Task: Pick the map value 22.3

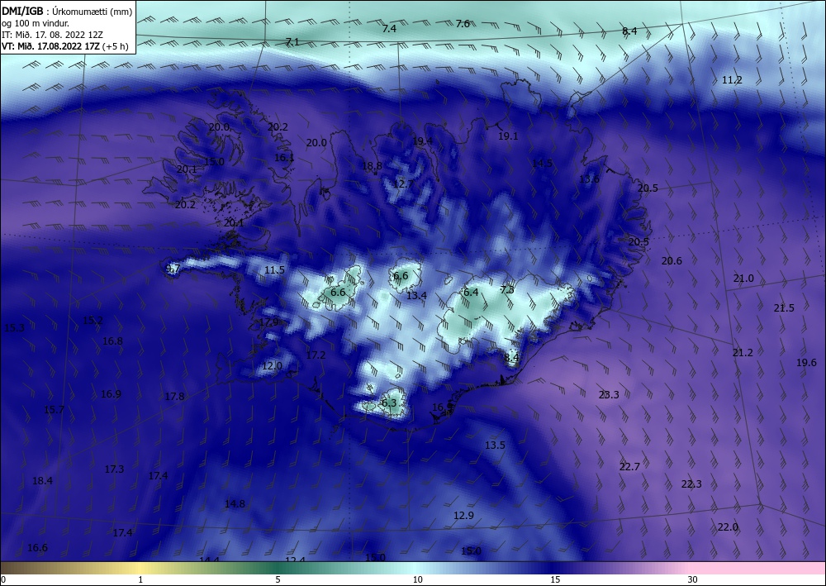Action: click(x=691, y=484)
